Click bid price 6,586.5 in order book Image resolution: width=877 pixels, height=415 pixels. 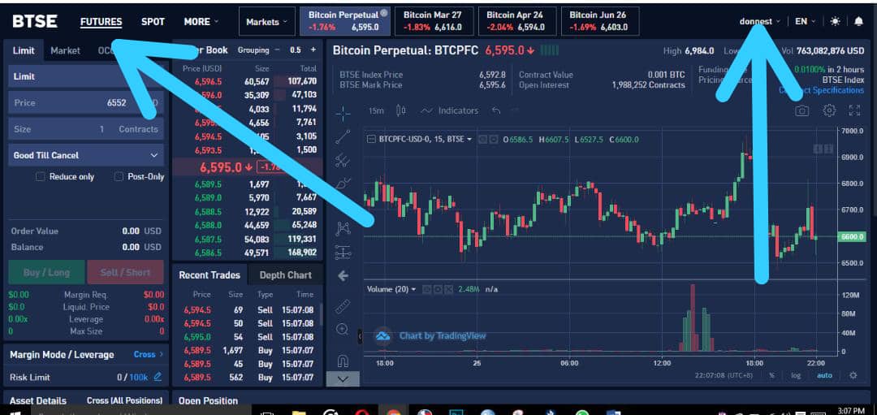click(208, 253)
